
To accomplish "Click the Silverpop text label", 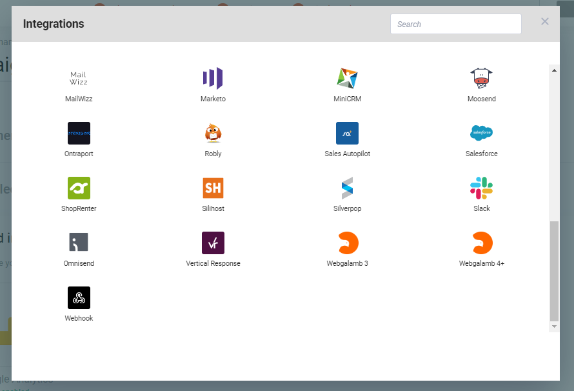I will click(x=347, y=208).
